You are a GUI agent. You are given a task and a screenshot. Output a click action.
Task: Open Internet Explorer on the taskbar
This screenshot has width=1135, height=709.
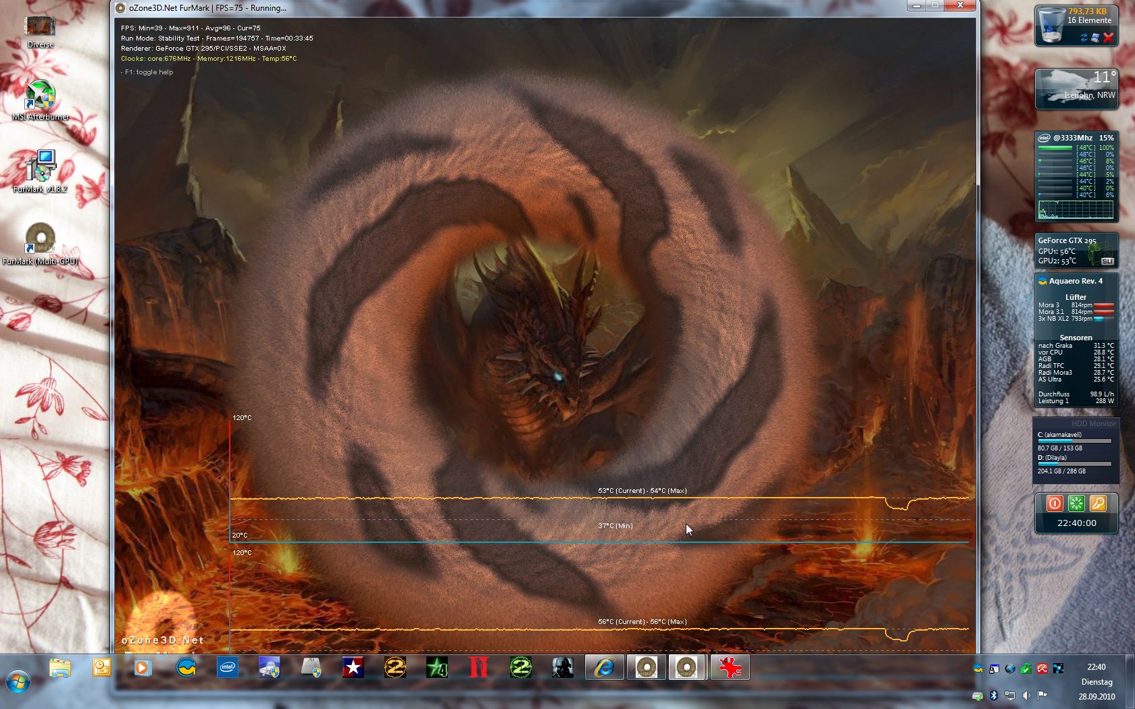[605, 668]
